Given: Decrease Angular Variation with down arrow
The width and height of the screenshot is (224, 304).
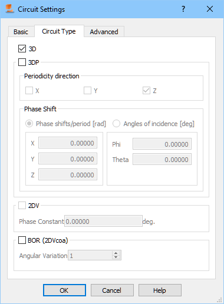Looking at the screenshot, I should (x=116, y=257).
